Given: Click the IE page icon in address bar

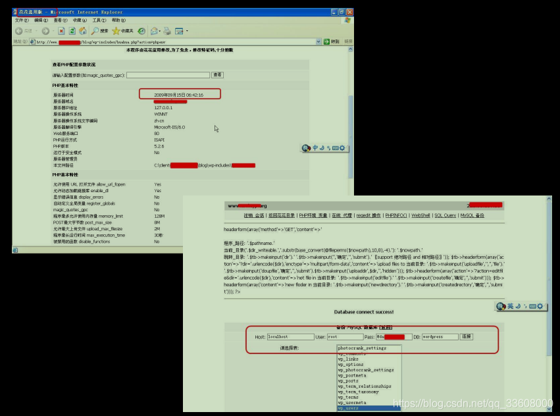Looking at the screenshot, I should point(32,42).
